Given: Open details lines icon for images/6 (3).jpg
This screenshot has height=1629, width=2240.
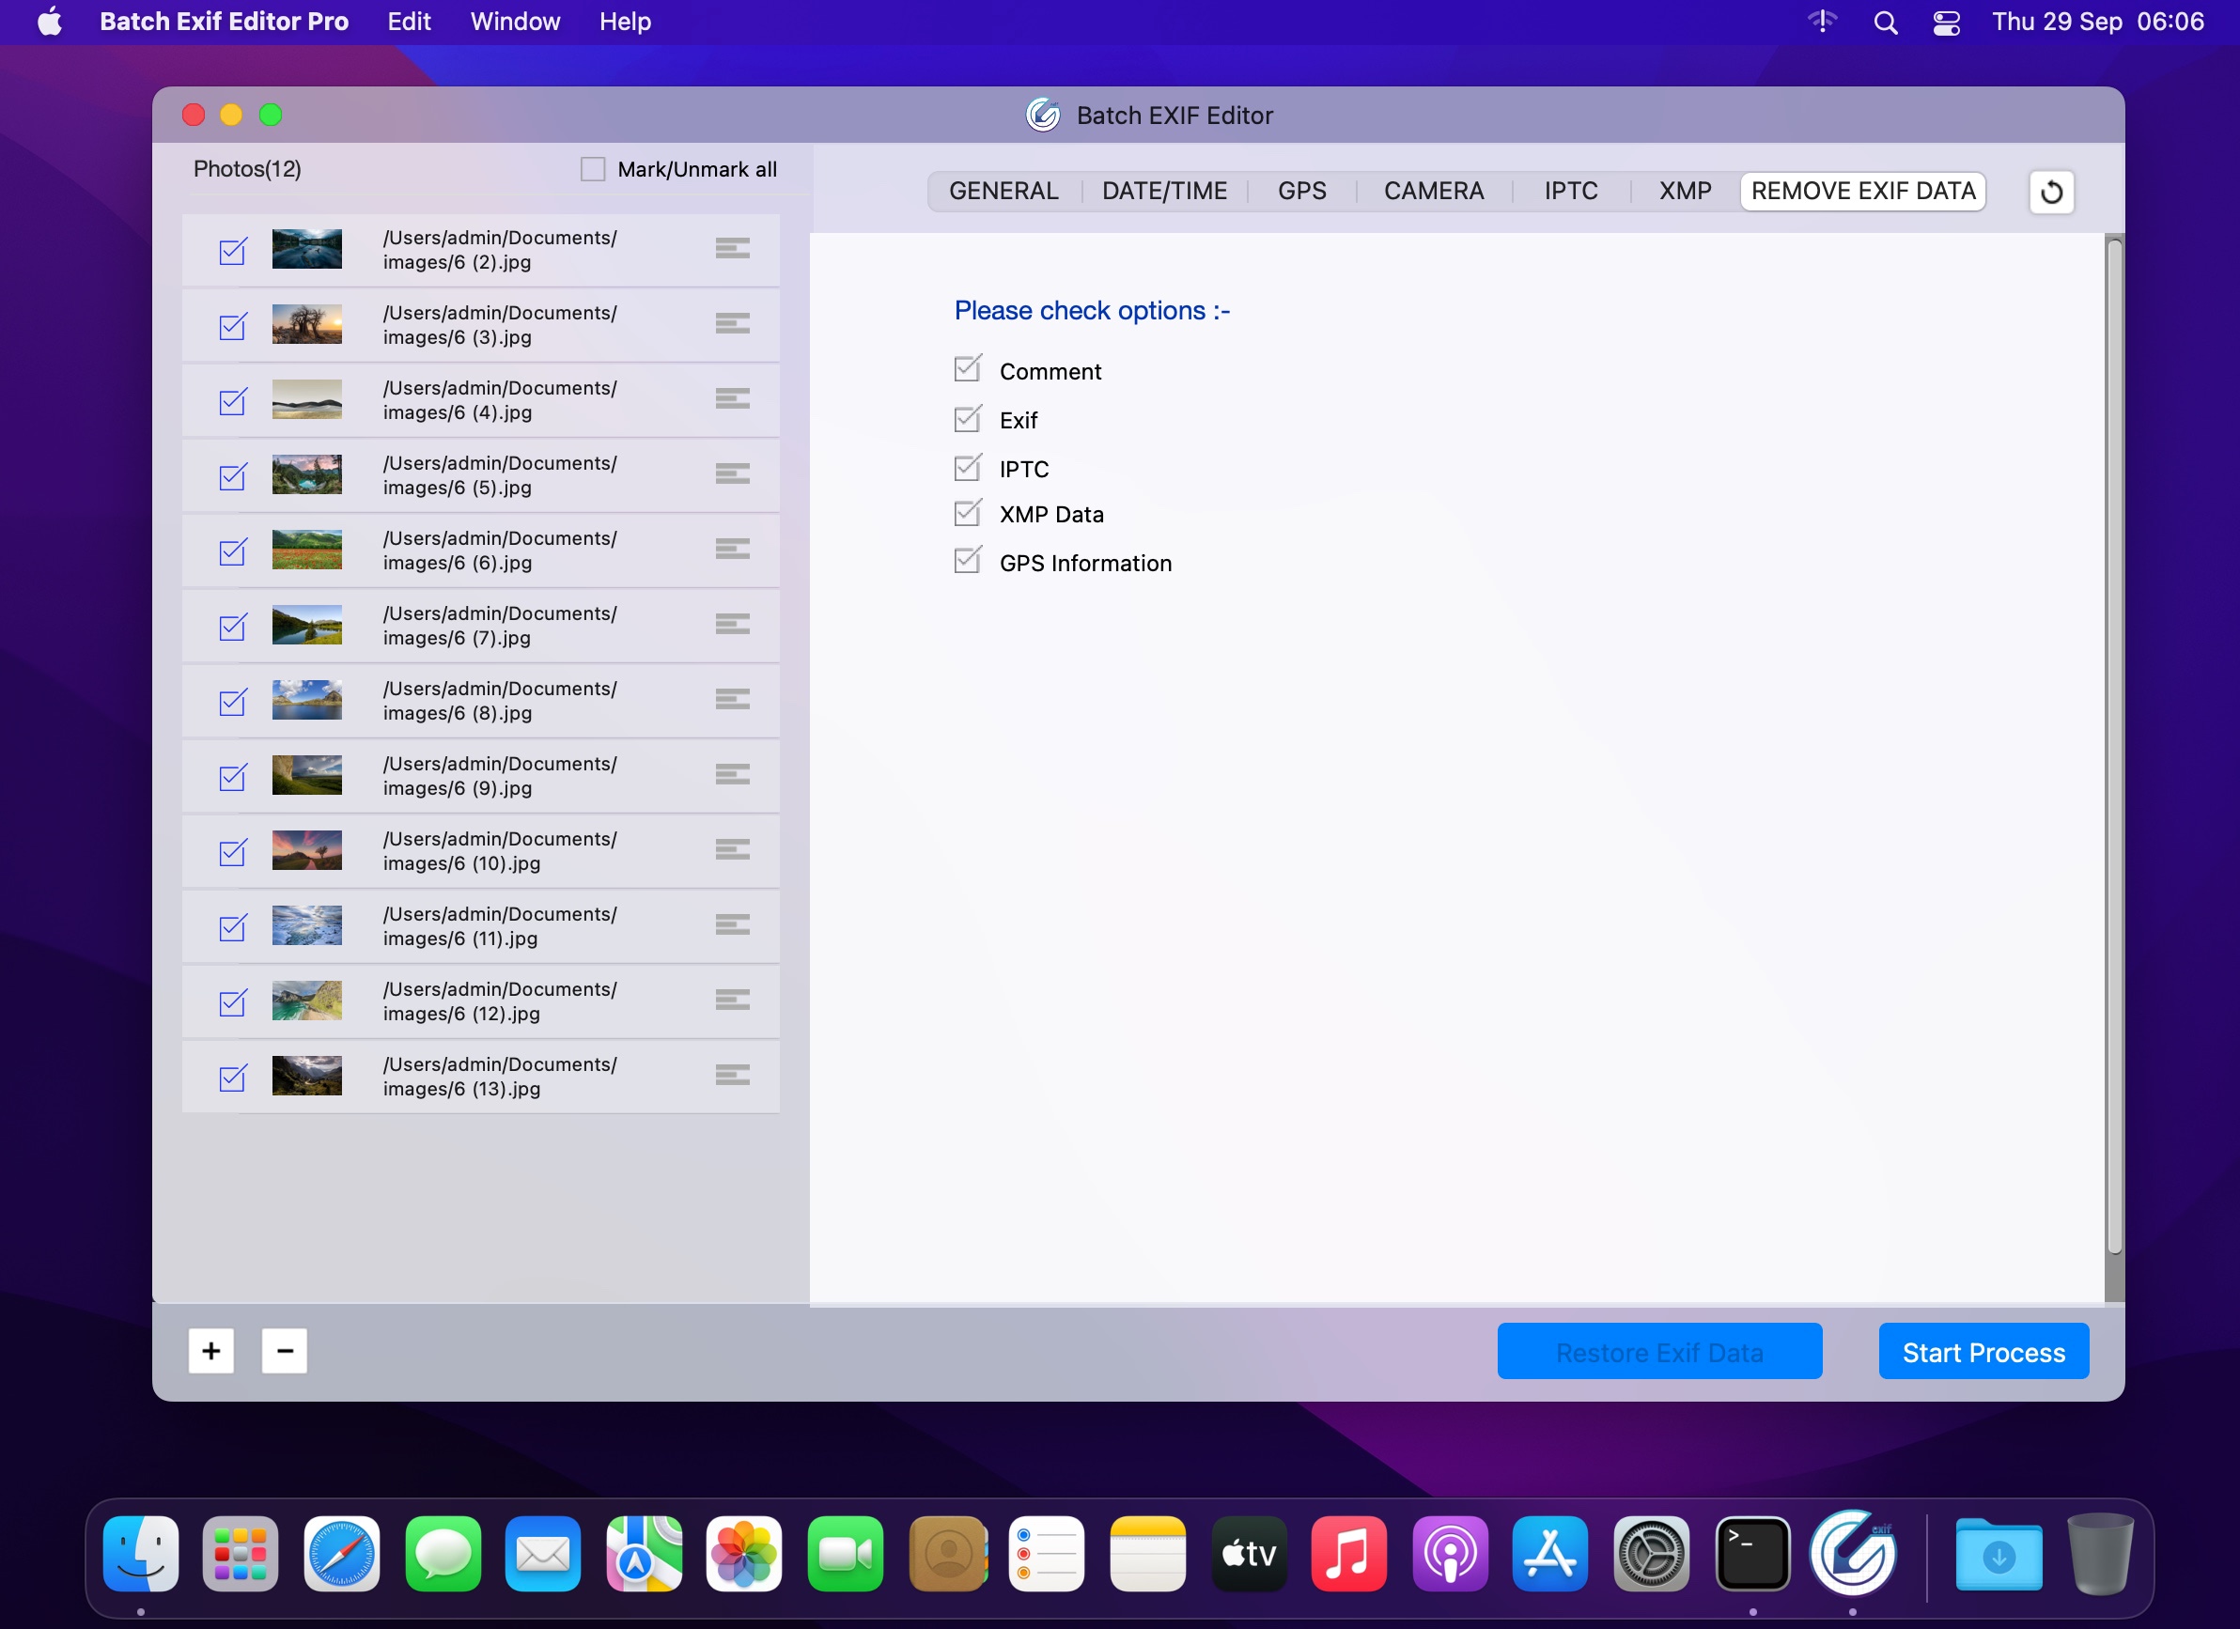Looking at the screenshot, I should [732, 324].
